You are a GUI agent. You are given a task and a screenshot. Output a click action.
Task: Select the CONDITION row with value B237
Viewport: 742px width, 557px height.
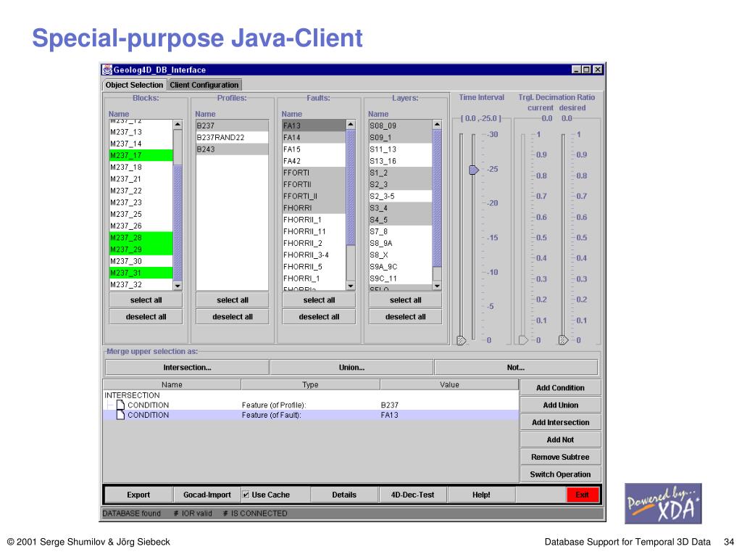pos(311,405)
